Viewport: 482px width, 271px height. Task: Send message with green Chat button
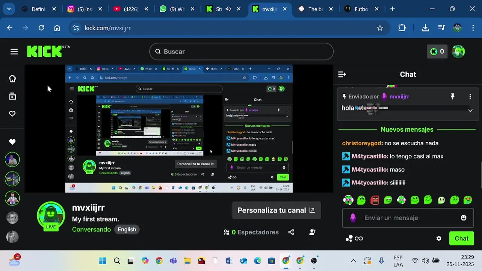click(x=461, y=238)
